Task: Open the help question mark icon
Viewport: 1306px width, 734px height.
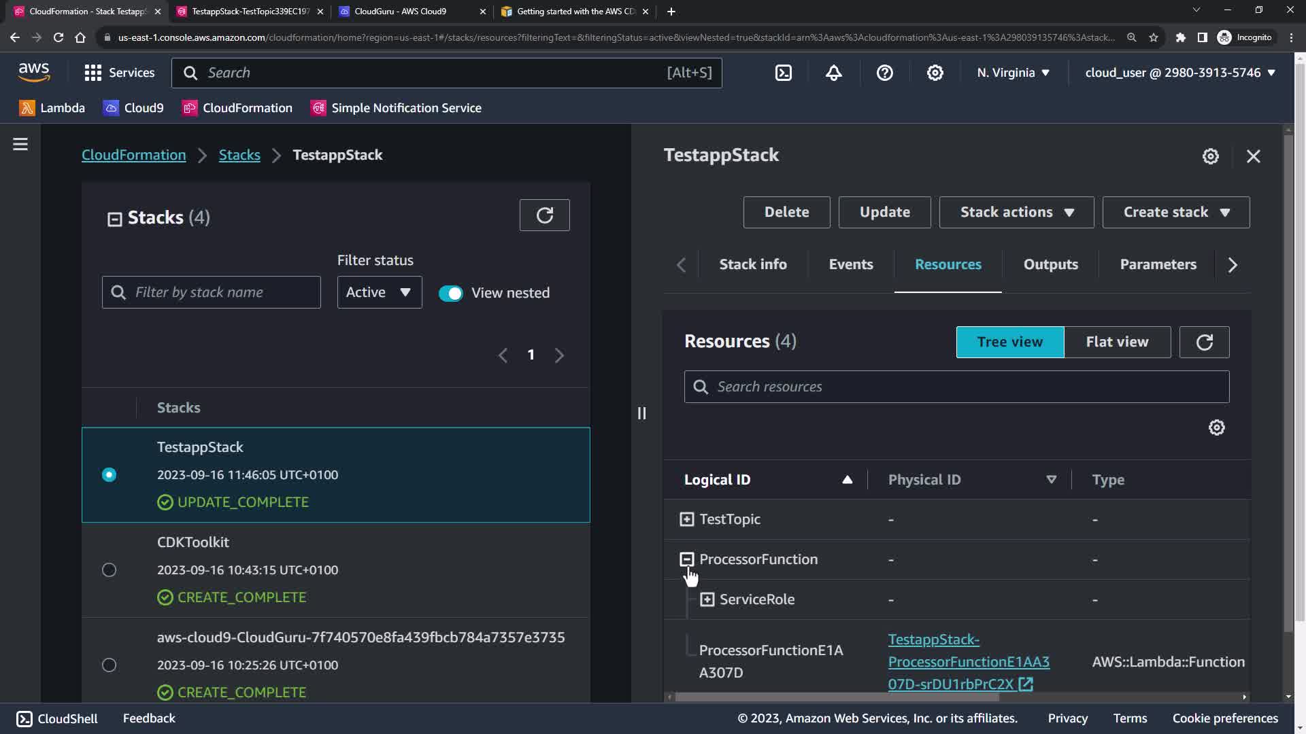Action: pyautogui.click(x=884, y=73)
